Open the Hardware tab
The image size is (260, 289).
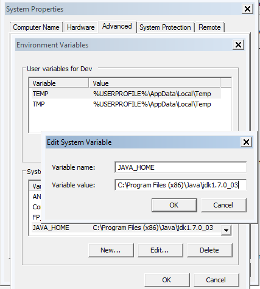click(x=81, y=27)
